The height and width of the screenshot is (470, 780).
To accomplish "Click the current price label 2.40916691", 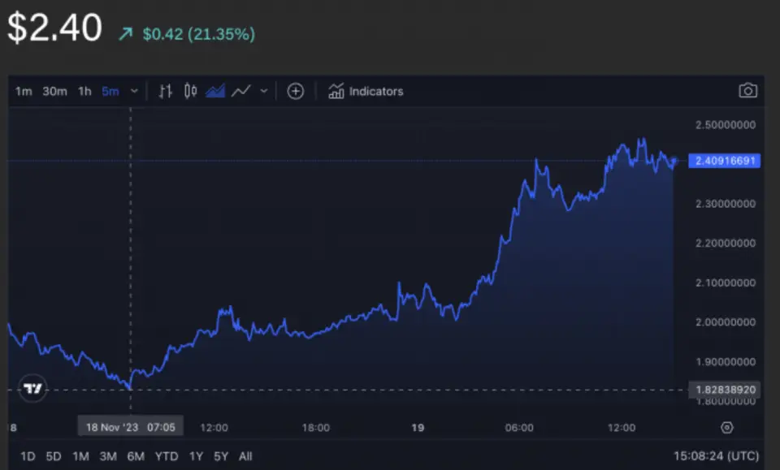I will 723,161.
